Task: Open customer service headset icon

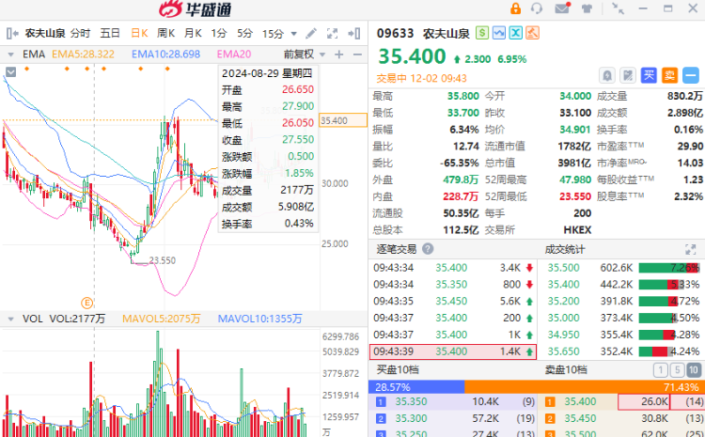Action: click(x=537, y=8)
